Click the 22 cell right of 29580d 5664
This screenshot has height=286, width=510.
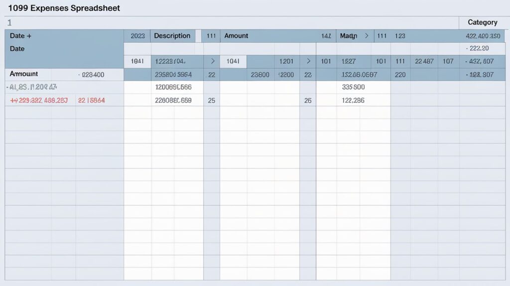pyautogui.click(x=212, y=75)
